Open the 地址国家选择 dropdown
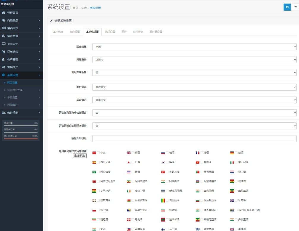Image resolution: width=299 pixels, height=231 pixels. 194,72
